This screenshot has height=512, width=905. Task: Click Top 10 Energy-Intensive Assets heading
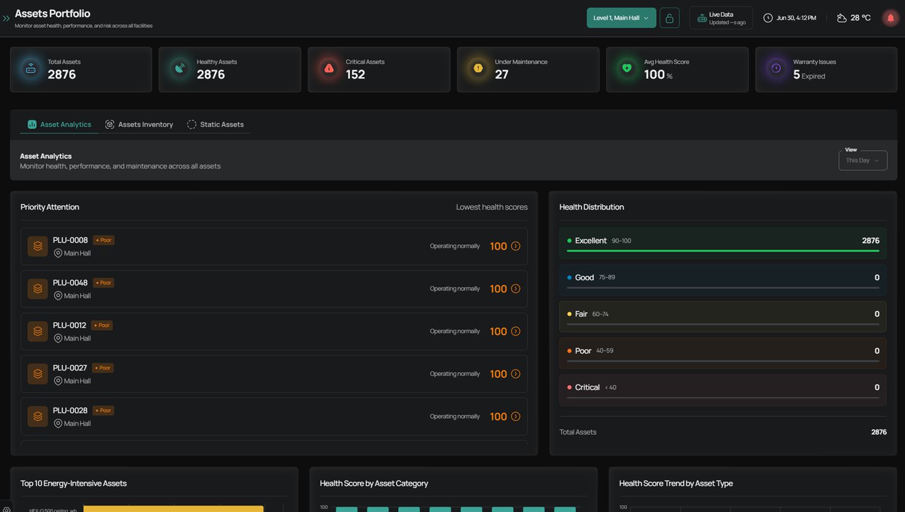pyautogui.click(x=74, y=484)
